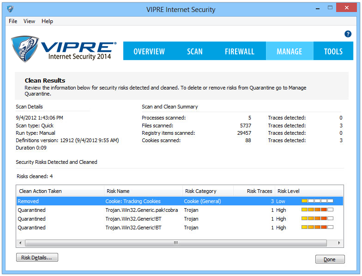
Task: Click right arrow of horizontal scrollbar
Action: [339, 243]
